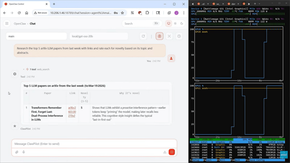
Task: Close the OpenClaw Control tab
Action: [x=46, y=4]
